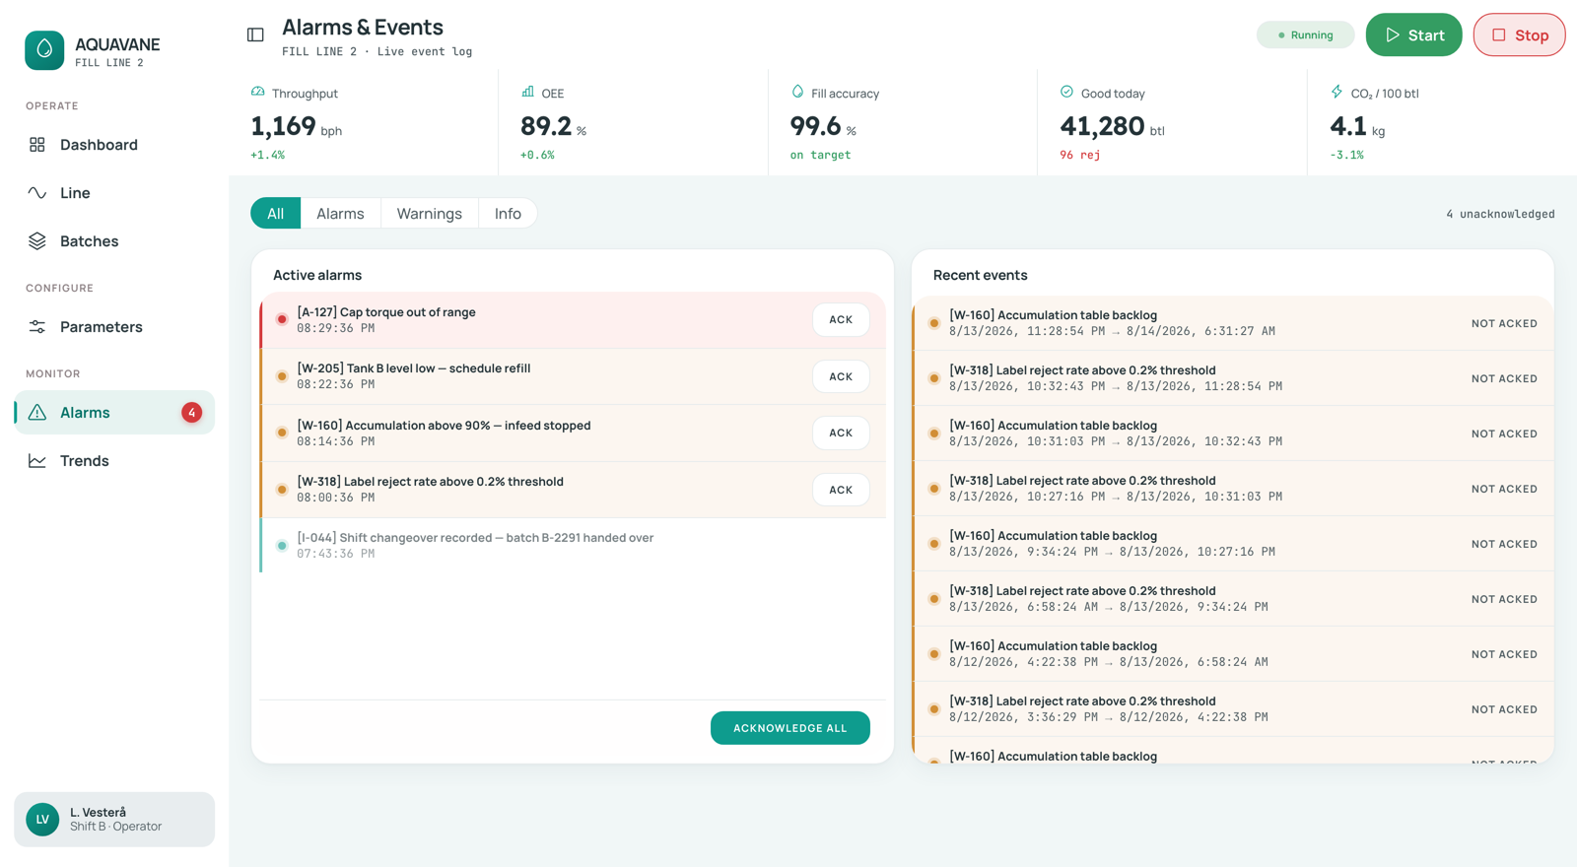Click the Parameters sliders icon
Viewport: 1577px width, 867px height.
click(x=37, y=327)
